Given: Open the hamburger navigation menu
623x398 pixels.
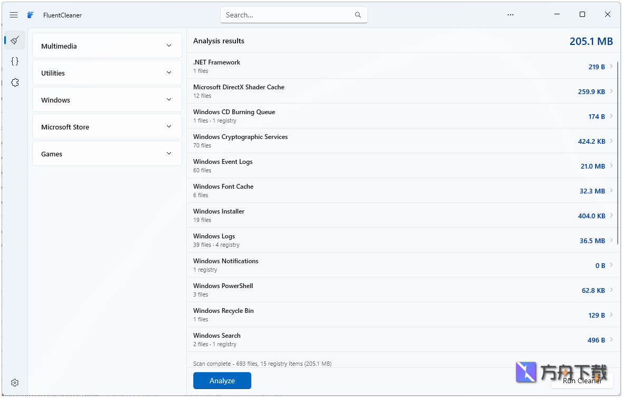Looking at the screenshot, I should [14, 15].
